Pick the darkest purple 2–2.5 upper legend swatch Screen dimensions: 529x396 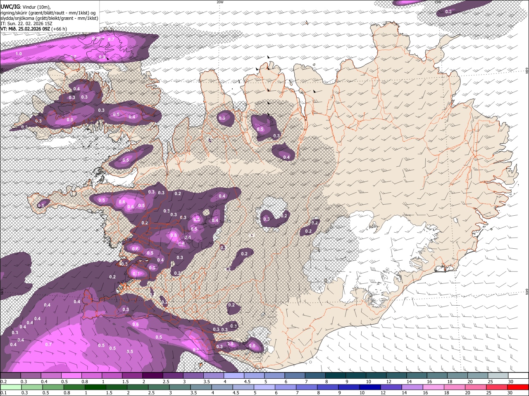click(x=153, y=375)
